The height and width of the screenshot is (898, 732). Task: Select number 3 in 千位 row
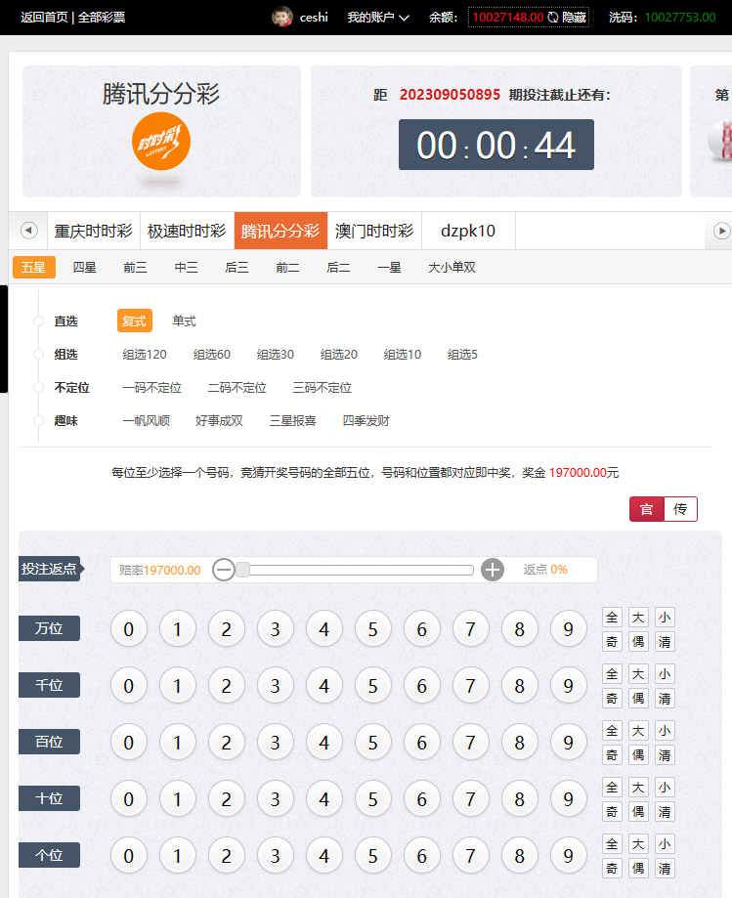tap(276, 686)
